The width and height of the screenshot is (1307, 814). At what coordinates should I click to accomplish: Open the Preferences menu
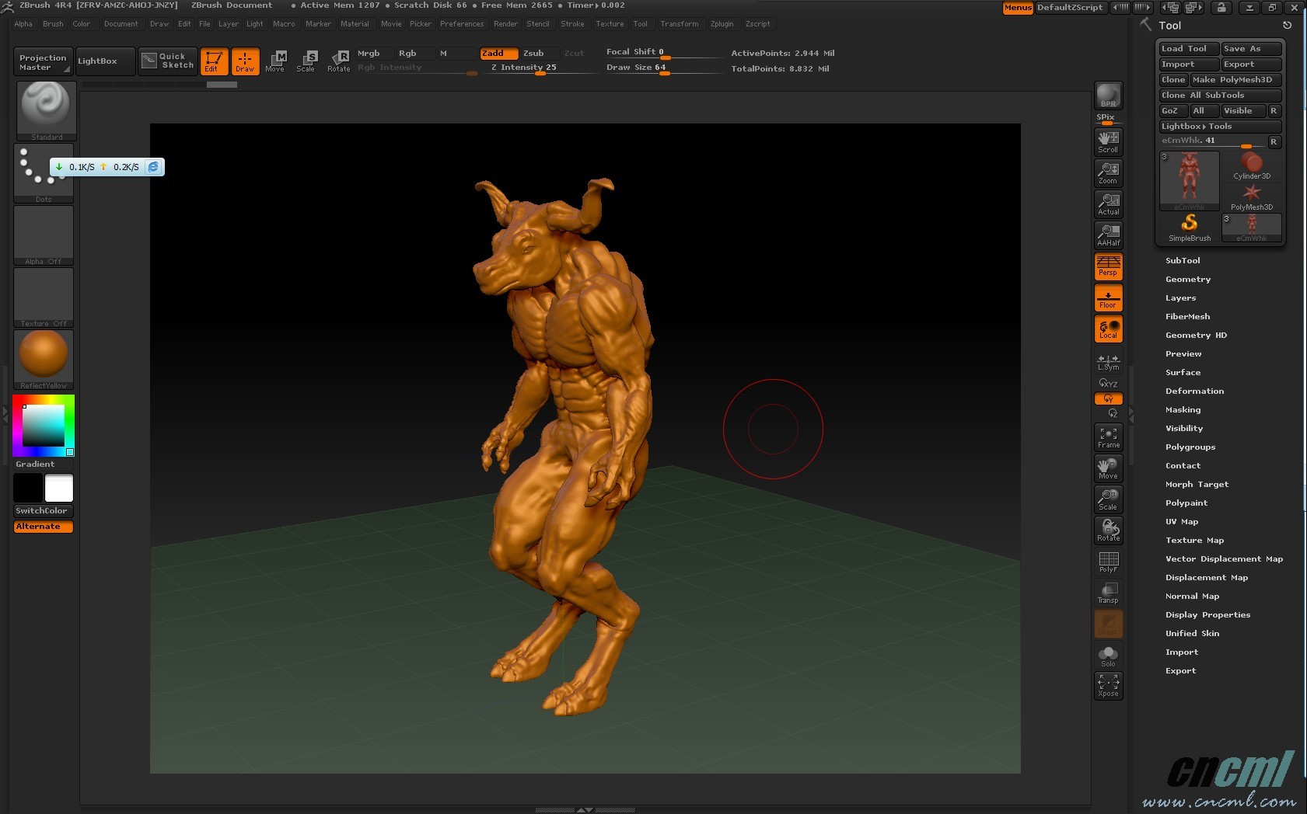pyautogui.click(x=462, y=24)
